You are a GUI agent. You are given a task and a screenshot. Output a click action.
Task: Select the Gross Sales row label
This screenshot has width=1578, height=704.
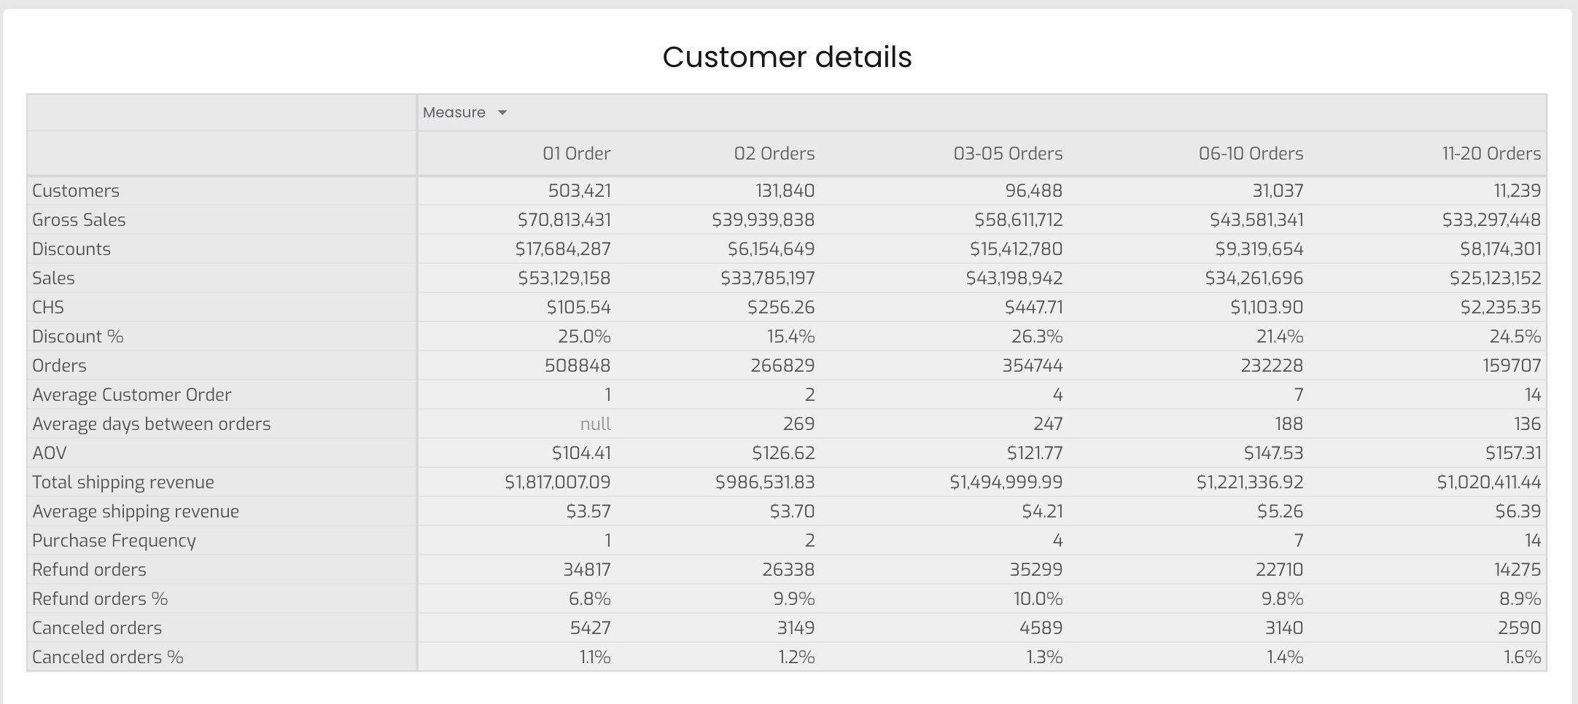pos(79,220)
